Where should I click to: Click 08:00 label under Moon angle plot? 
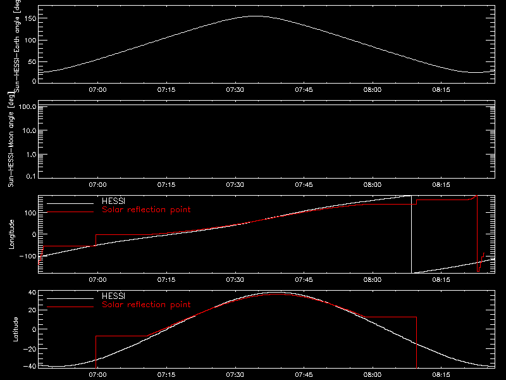[x=373, y=185]
